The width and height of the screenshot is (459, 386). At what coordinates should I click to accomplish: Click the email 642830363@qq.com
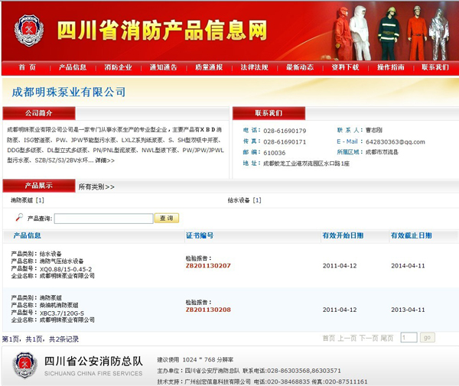tap(396, 142)
